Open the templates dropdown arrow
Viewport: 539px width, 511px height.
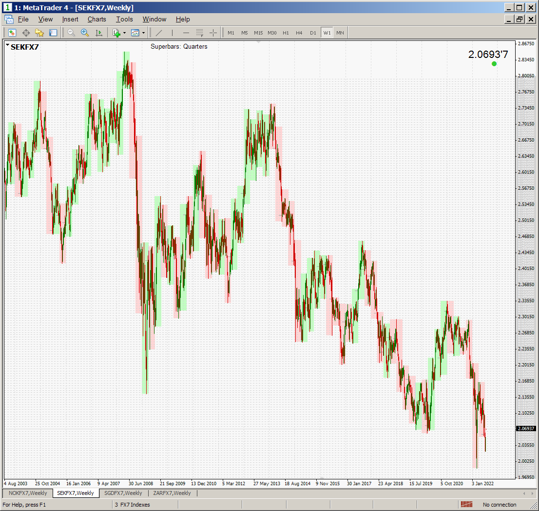[143, 33]
